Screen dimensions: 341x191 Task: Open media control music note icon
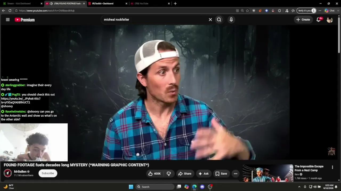[x=287, y=11]
